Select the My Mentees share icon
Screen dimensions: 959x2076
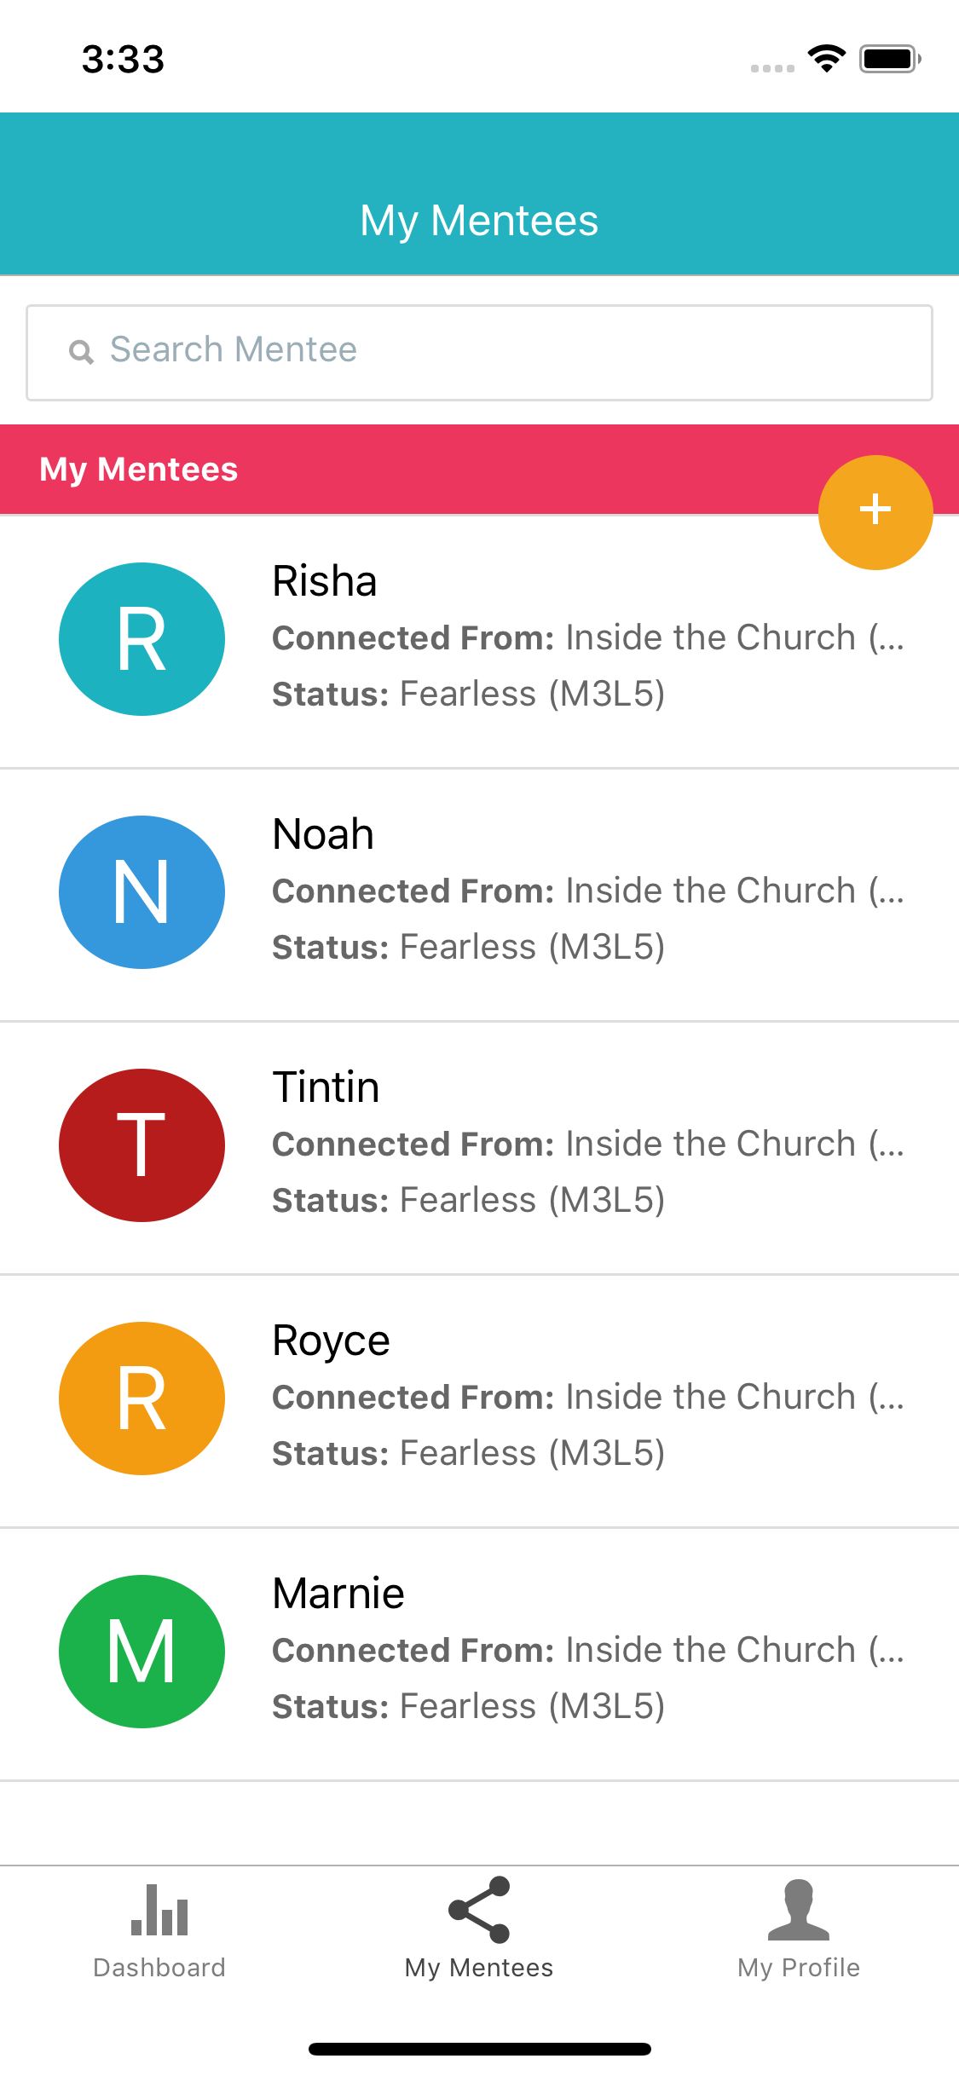[x=479, y=1910]
